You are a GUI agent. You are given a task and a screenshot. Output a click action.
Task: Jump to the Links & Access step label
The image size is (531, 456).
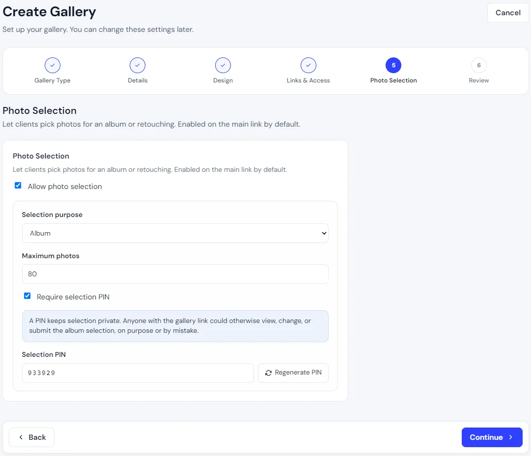coord(308,80)
